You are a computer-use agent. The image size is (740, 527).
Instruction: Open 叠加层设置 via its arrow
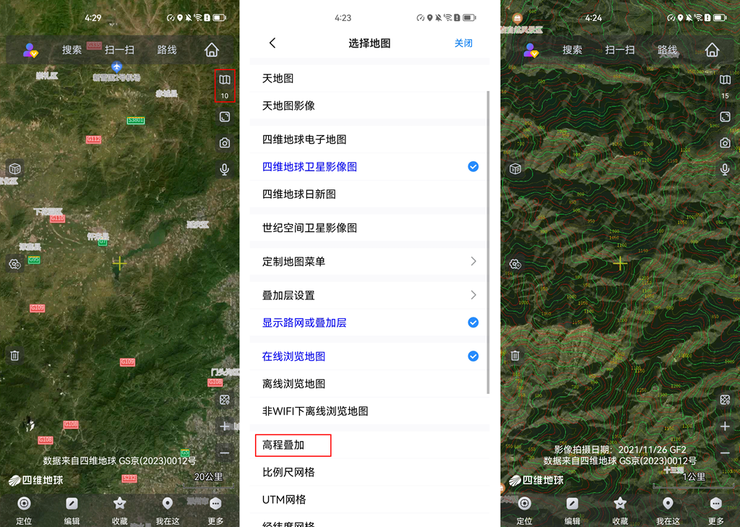[473, 295]
